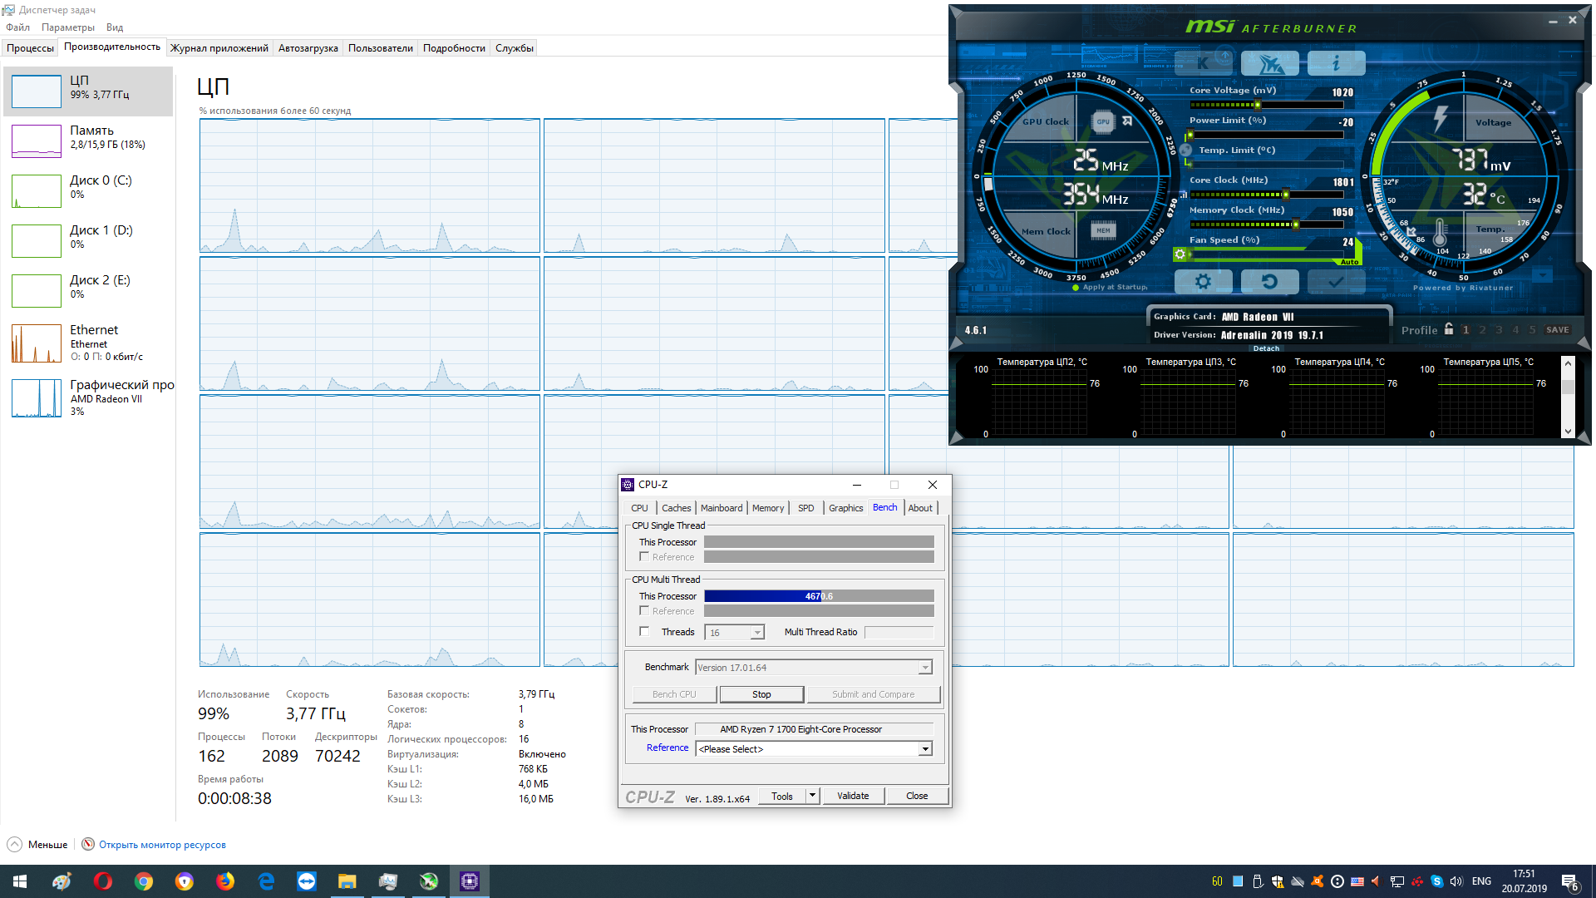
Task: Click the Apply checkmark icon in Afterburner
Action: point(1336,282)
